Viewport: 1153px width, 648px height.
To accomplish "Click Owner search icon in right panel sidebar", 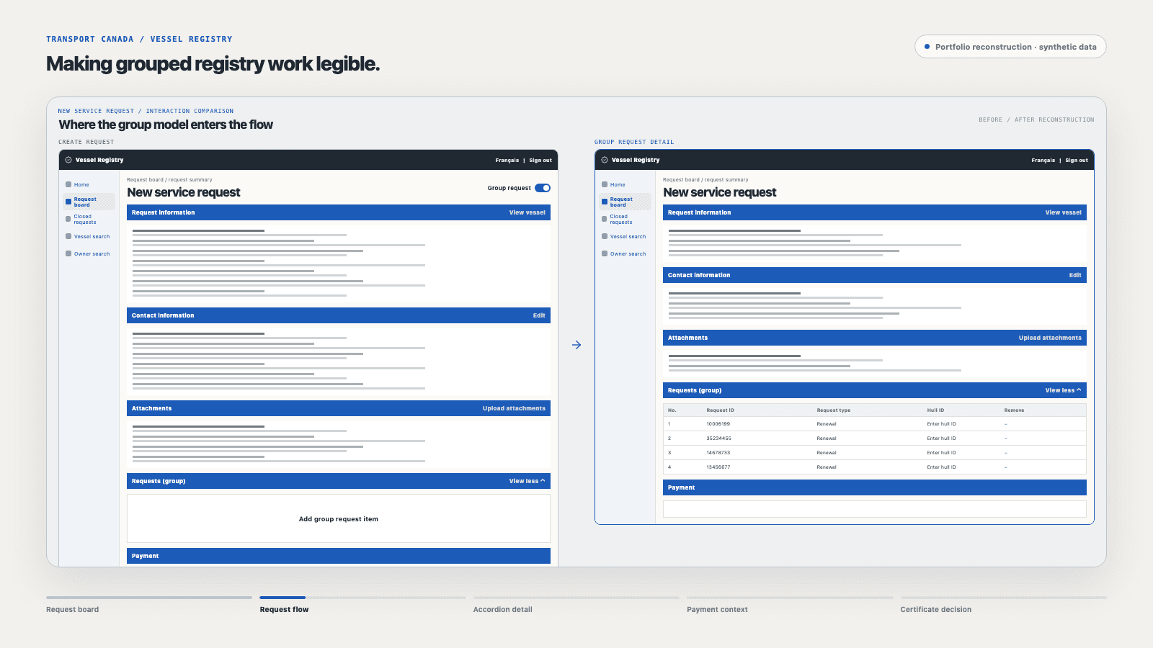I will point(605,253).
